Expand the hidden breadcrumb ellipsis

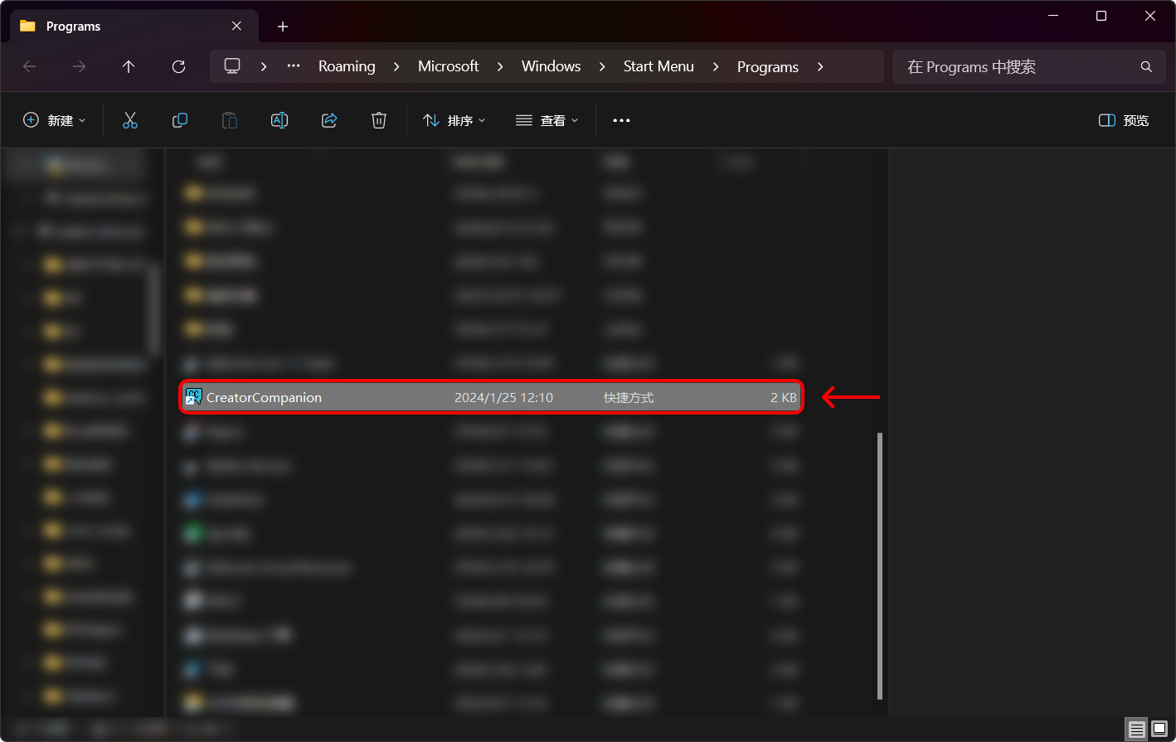[294, 66]
